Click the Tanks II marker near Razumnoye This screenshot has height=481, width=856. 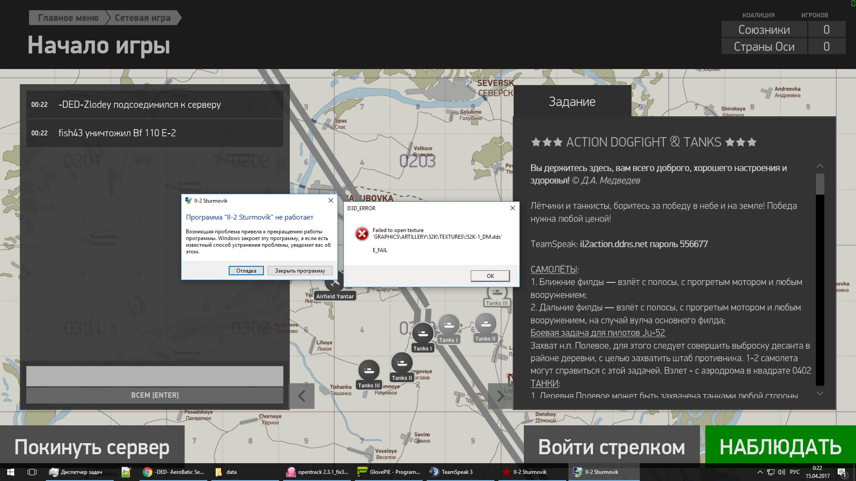point(402,363)
